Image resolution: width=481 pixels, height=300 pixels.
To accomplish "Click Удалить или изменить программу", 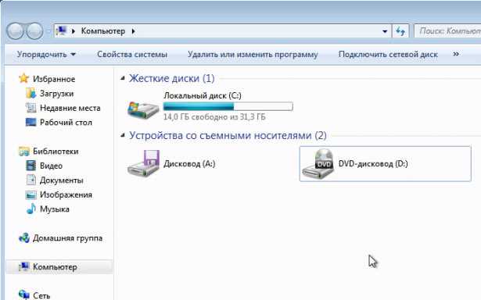I will tap(253, 55).
